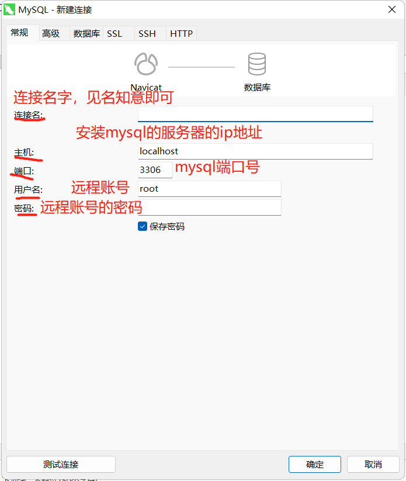The image size is (406, 481).
Task: Open the 数据库 tab
Action: pos(87,33)
